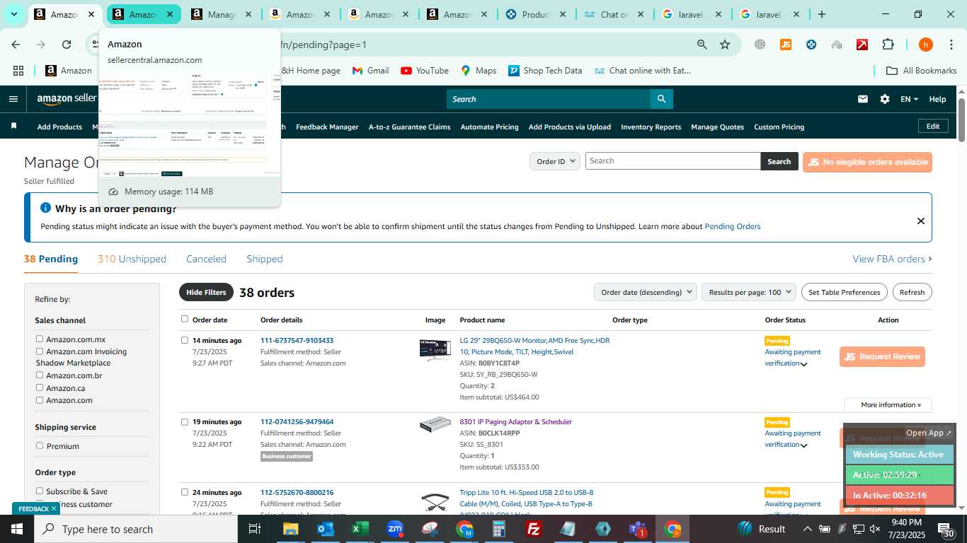The width and height of the screenshot is (967, 543).
Task: Switch to the Shipped orders tab
Action: coord(265,259)
